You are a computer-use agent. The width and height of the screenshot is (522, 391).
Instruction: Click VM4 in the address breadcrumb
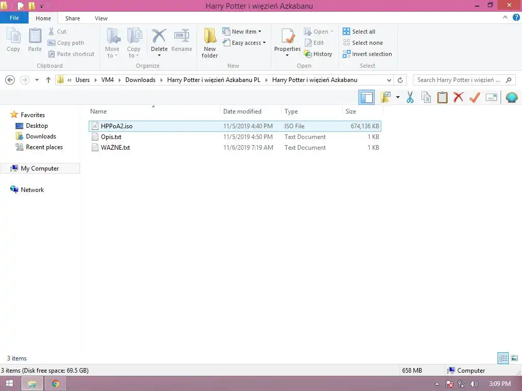[x=108, y=80]
